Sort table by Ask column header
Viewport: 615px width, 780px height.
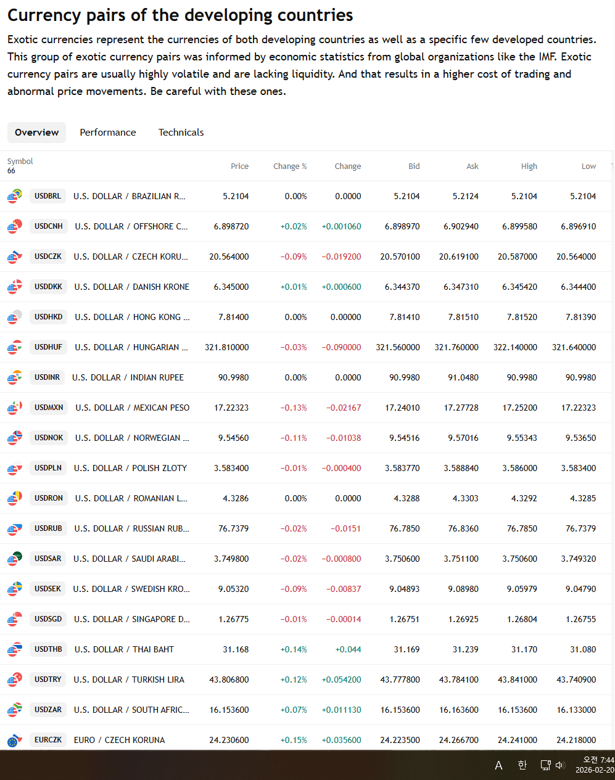pyautogui.click(x=473, y=166)
